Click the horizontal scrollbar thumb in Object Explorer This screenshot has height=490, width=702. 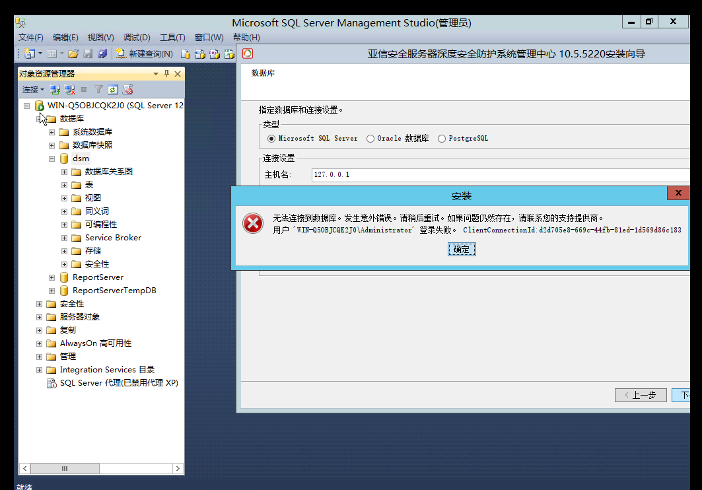(x=65, y=468)
